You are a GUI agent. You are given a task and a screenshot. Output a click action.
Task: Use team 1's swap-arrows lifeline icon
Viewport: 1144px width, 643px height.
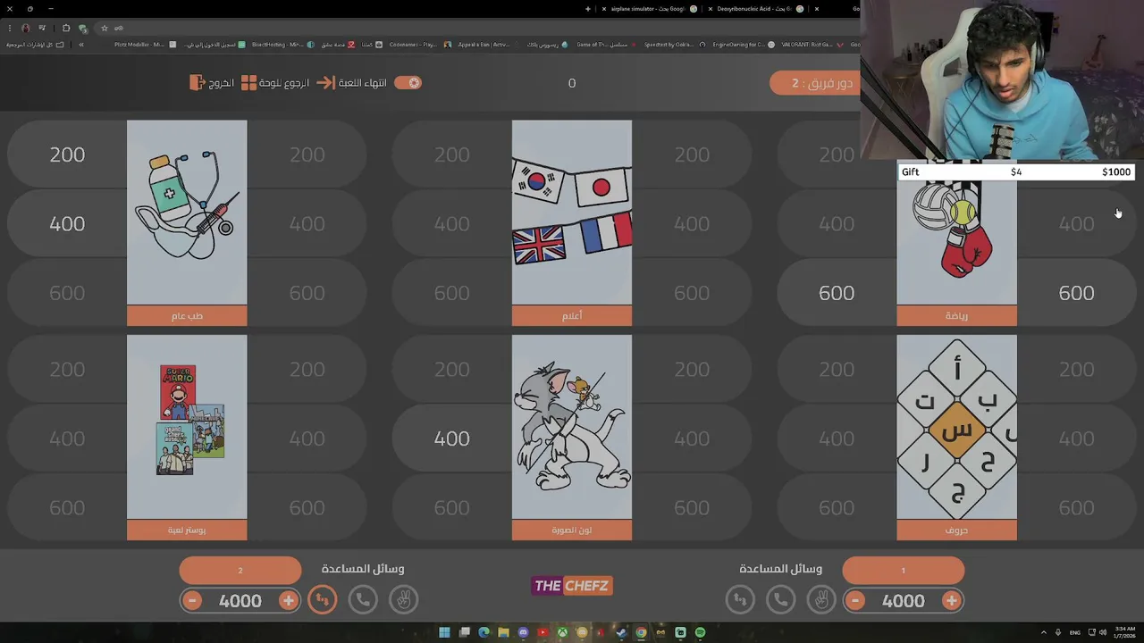click(x=740, y=600)
